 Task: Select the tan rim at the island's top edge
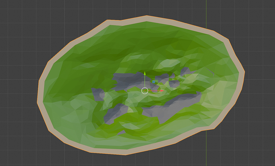tap(147, 19)
